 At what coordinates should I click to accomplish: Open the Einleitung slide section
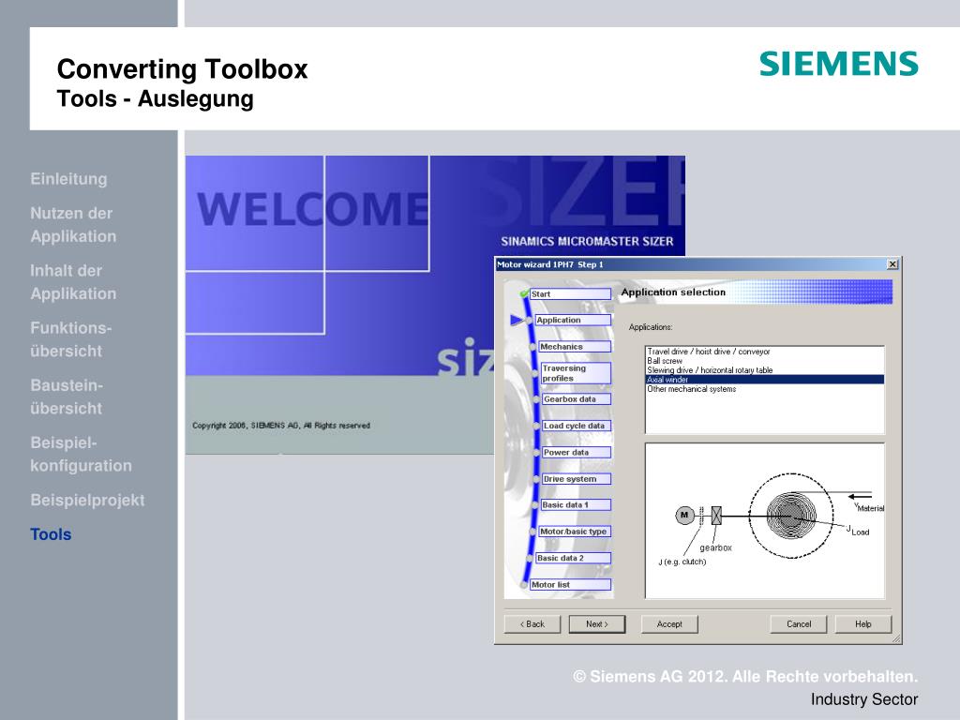(x=68, y=179)
